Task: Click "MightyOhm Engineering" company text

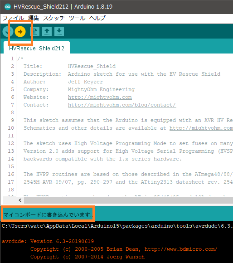Action: coord(101,89)
